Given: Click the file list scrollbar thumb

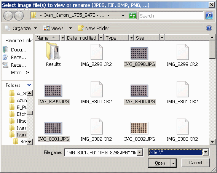Looking at the screenshot, I should tap(212, 50).
